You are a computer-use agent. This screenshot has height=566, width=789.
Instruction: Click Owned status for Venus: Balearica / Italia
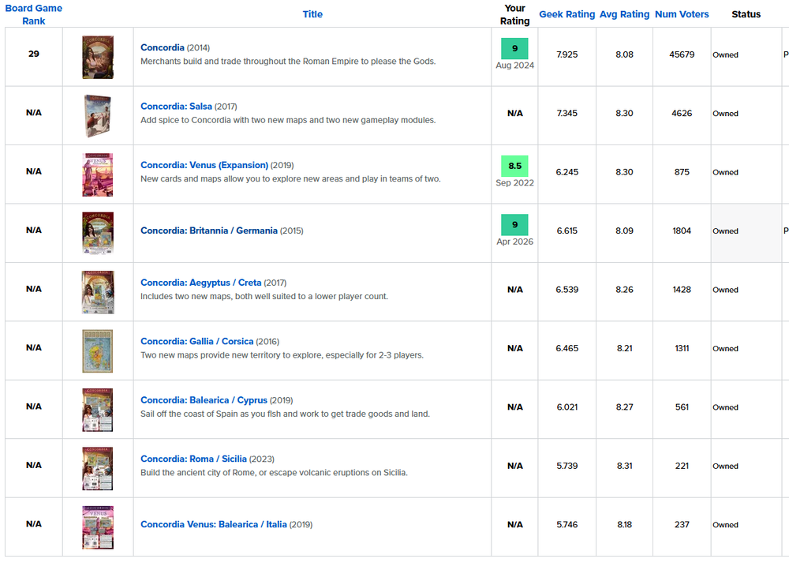pyautogui.click(x=725, y=525)
